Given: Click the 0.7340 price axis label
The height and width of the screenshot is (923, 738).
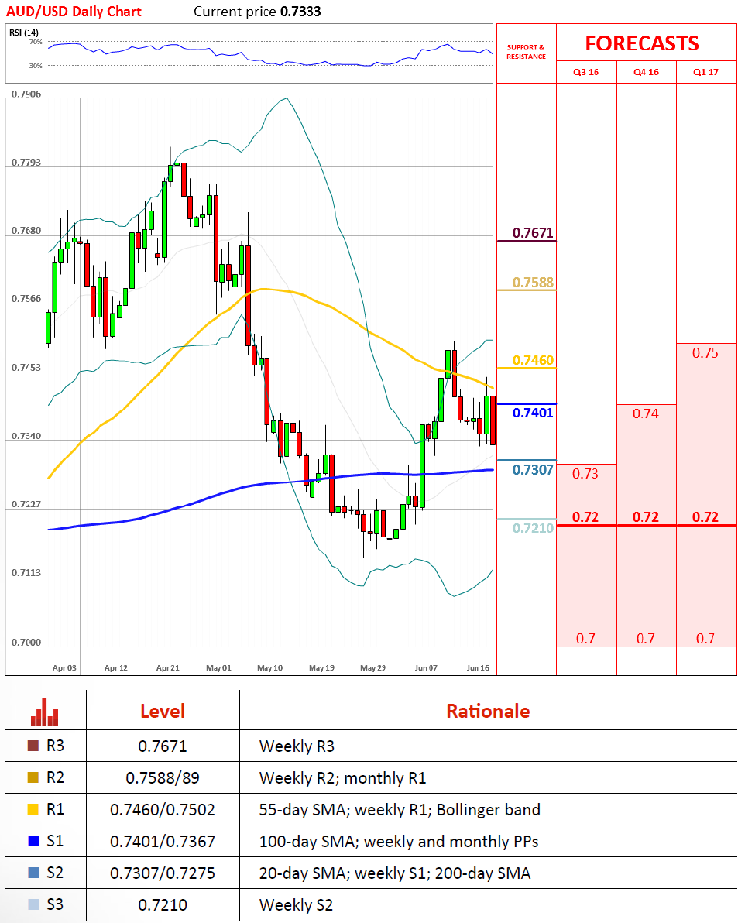Looking at the screenshot, I should [x=26, y=436].
